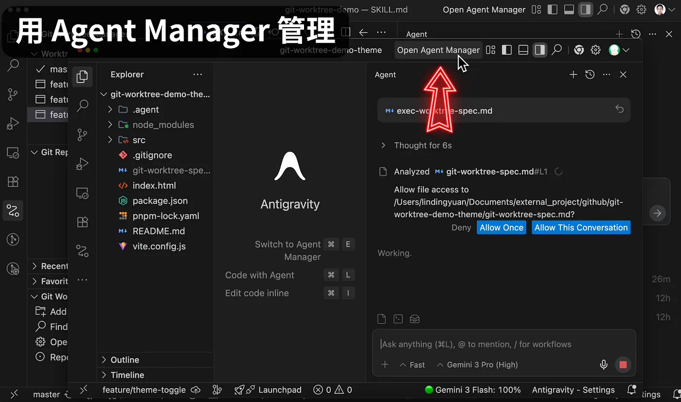
Task: Toggle secondary sidebar in front window
Action: pos(539,50)
